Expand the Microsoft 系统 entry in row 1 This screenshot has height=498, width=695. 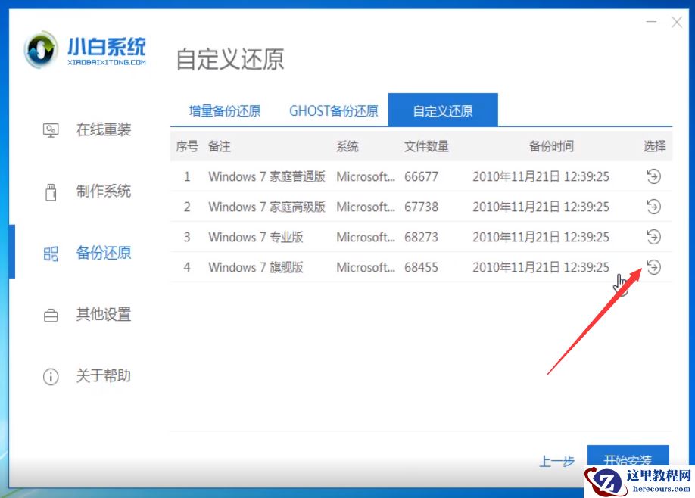coord(366,176)
